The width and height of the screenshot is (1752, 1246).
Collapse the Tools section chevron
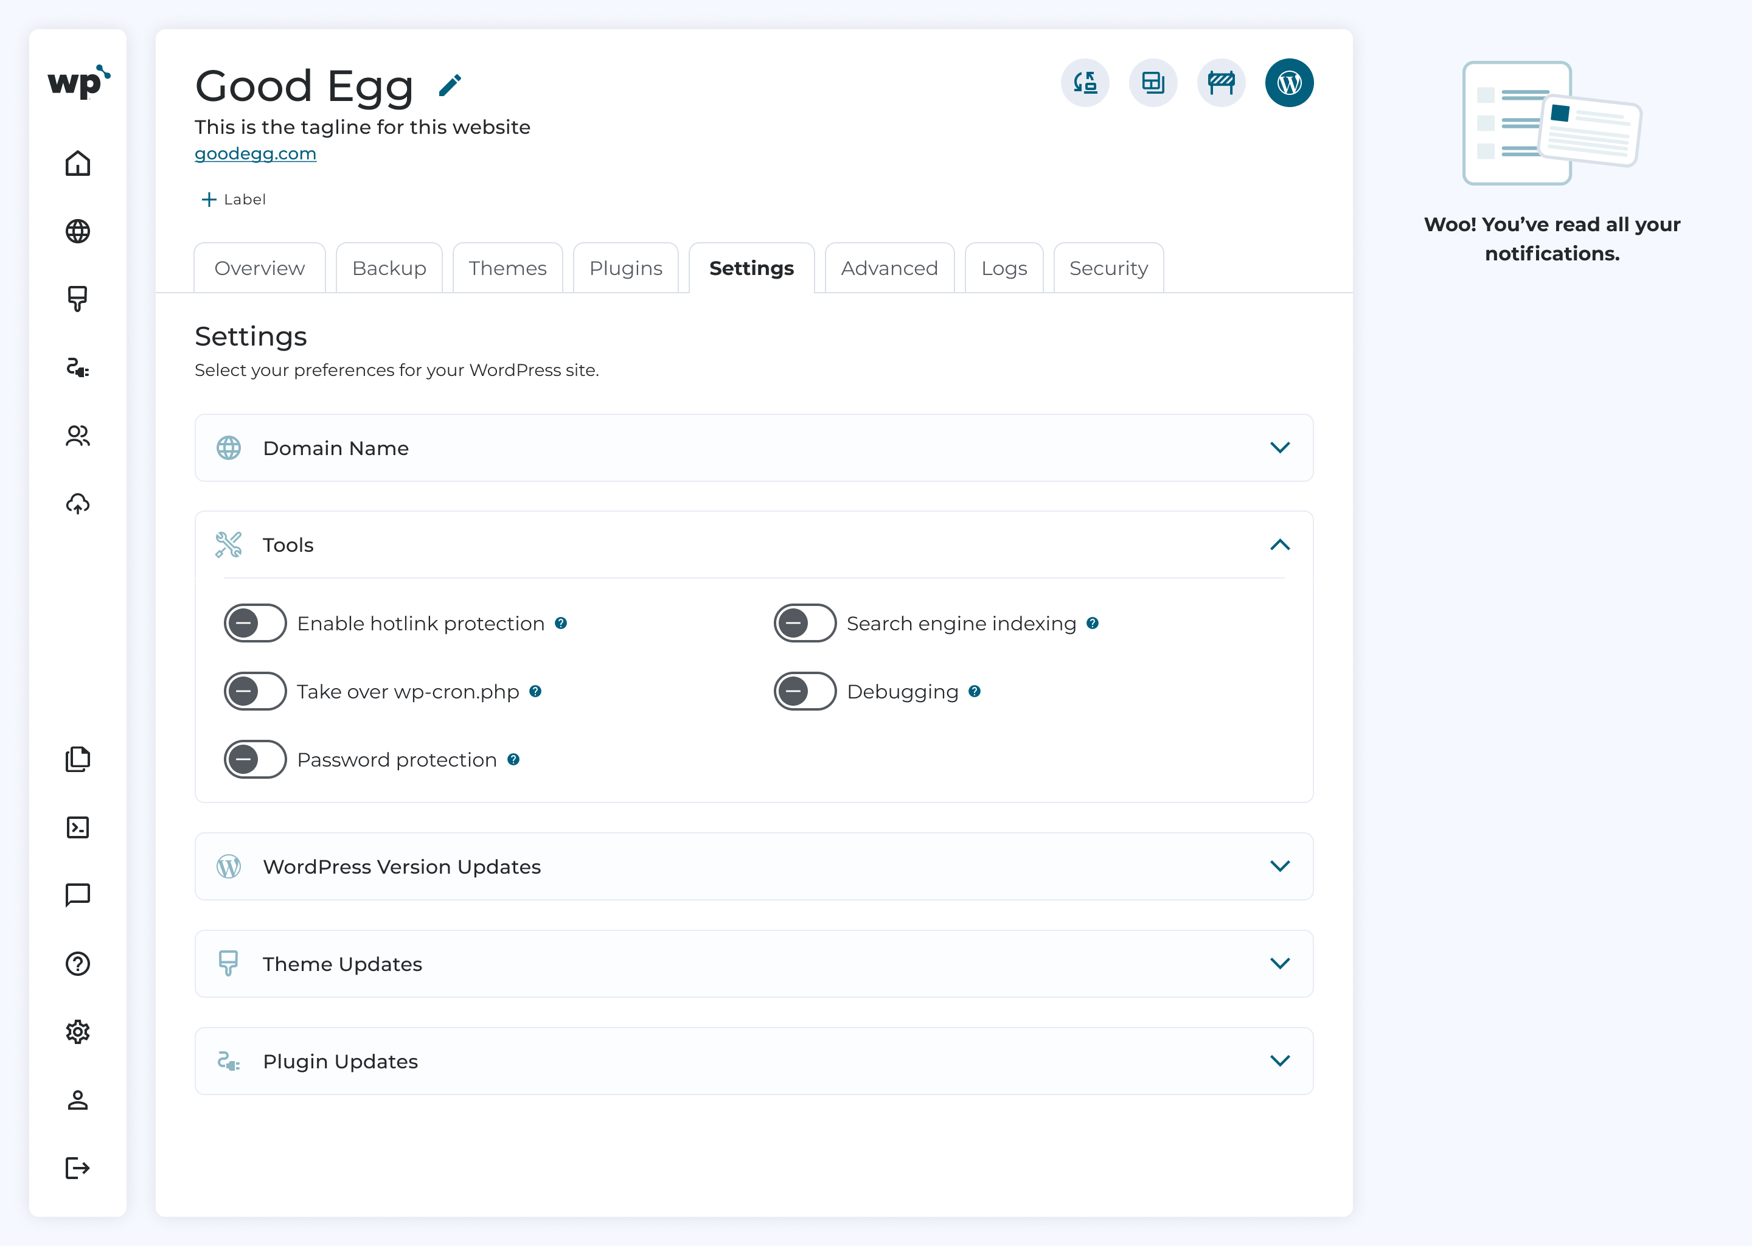point(1279,545)
